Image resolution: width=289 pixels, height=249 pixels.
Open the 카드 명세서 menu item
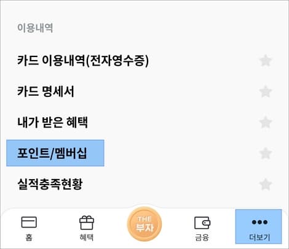[x=46, y=91]
